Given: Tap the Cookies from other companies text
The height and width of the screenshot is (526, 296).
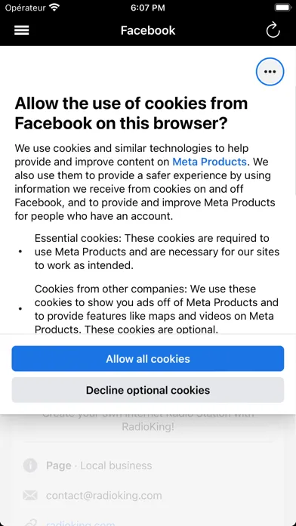Looking at the screenshot, I should coord(156,309).
